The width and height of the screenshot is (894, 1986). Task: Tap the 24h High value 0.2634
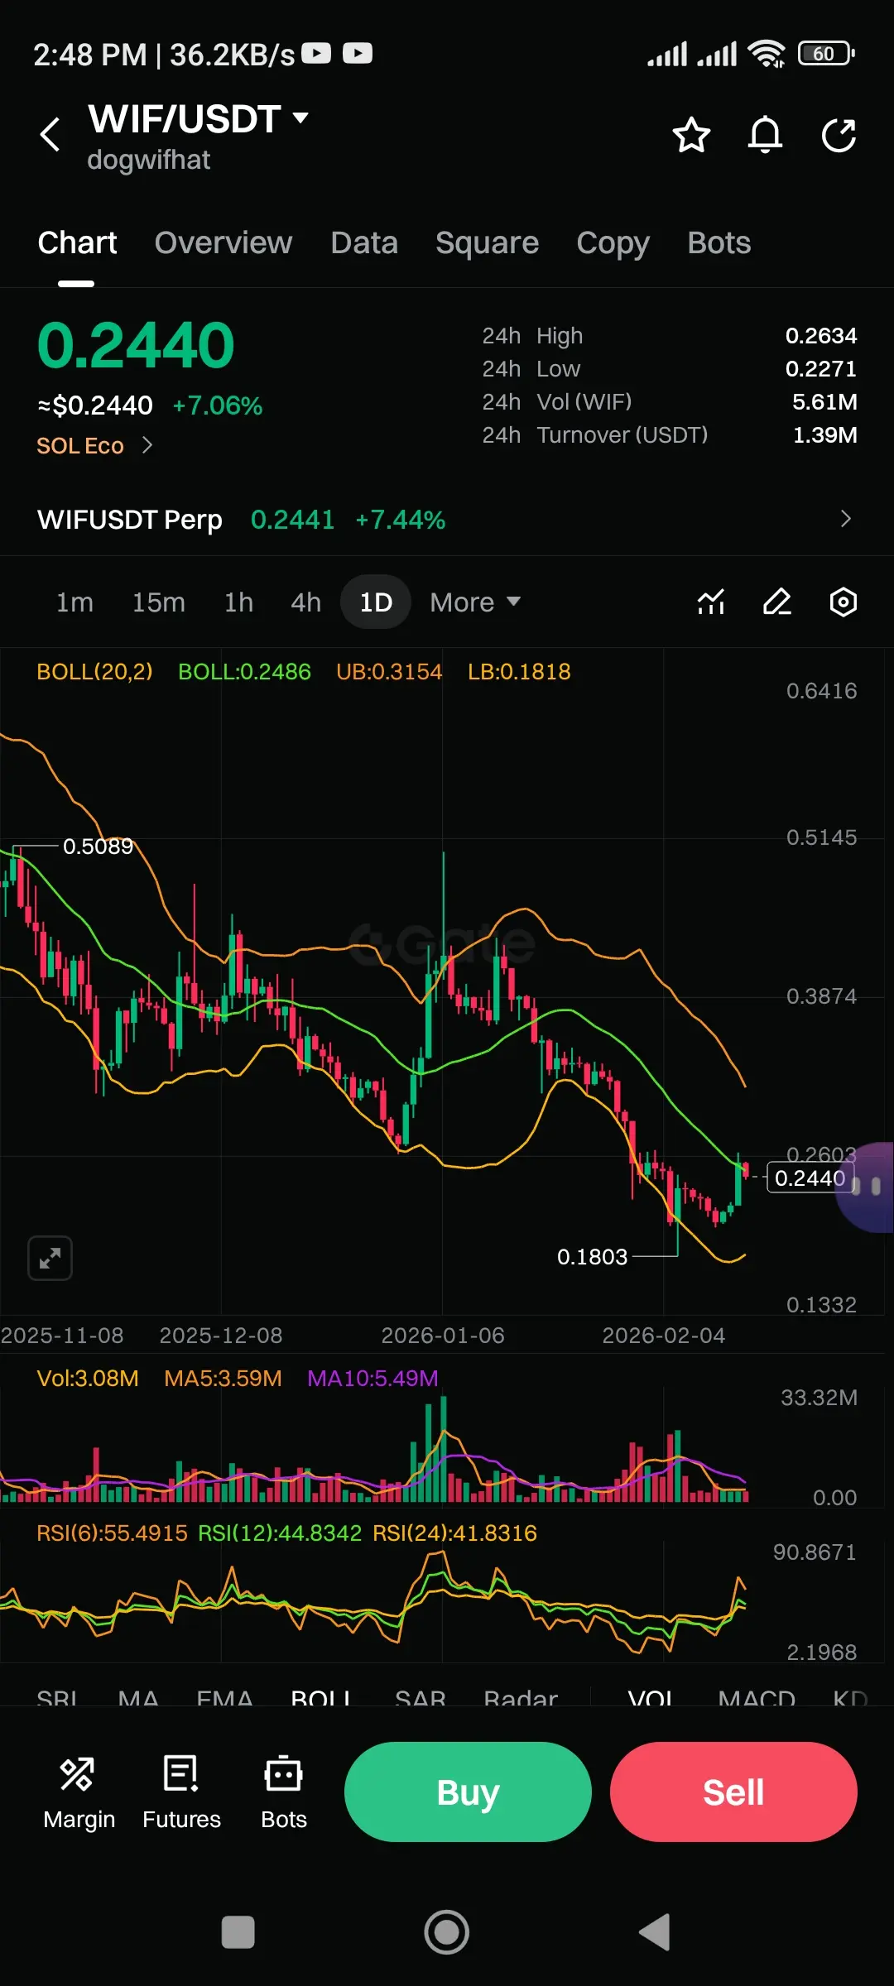point(821,335)
